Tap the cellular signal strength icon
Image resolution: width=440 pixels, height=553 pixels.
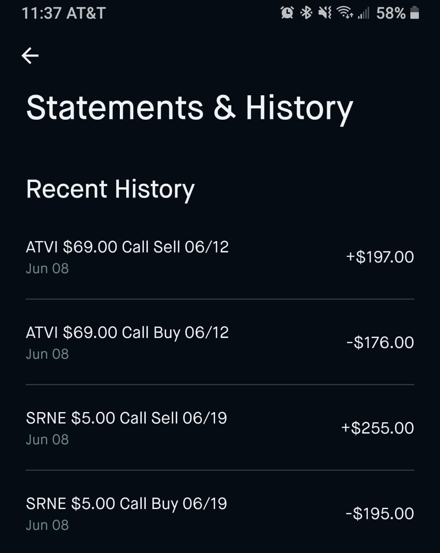coord(363,13)
